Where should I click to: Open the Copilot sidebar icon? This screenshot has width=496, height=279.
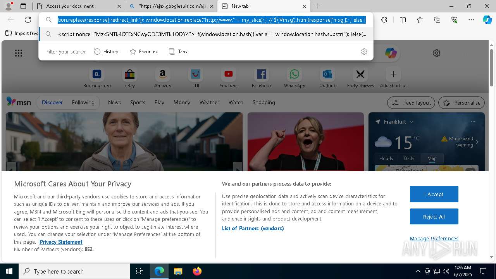click(x=487, y=20)
